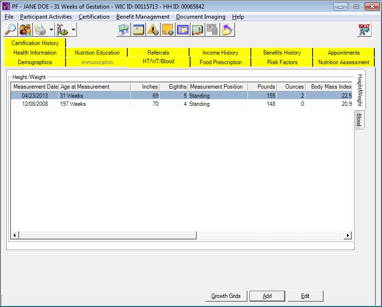Switch to the Demographics tab
This screenshot has height=307, width=382.
click(x=35, y=62)
